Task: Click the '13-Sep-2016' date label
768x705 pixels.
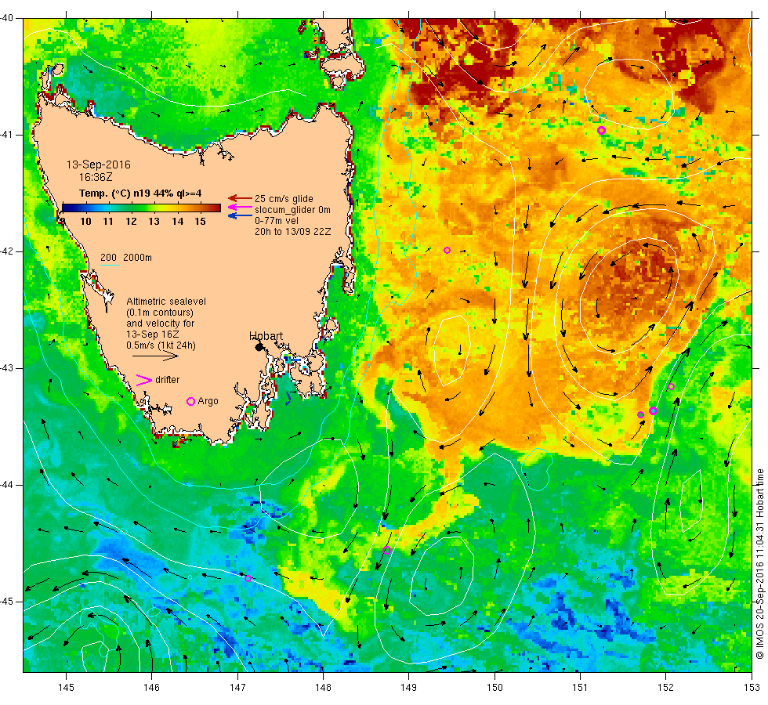Action: (99, 164)
